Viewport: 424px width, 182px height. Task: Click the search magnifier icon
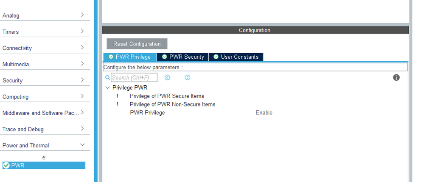pos(107,78)
